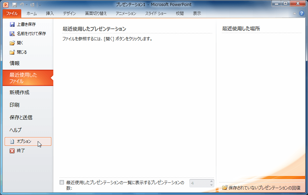Click the ファイルを参照するには hint text
Image resolution: width=308 pixels, height=195 pixels.
tap(107, 39)
